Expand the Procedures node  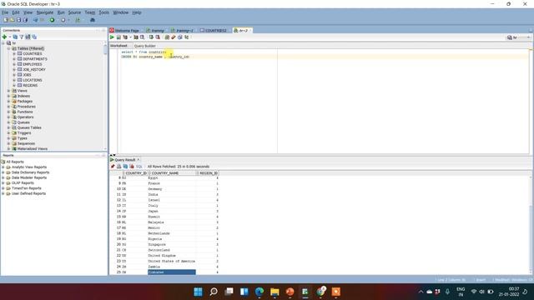point(9,107)
